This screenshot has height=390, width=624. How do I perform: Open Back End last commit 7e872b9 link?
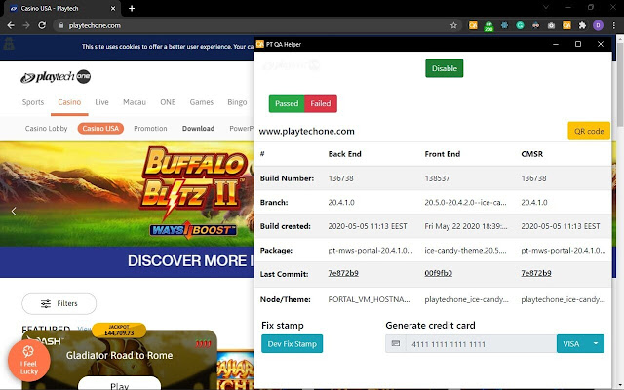(343, 273)
